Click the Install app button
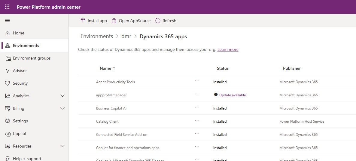The image size is (356, 161). (x=93, y=21)
